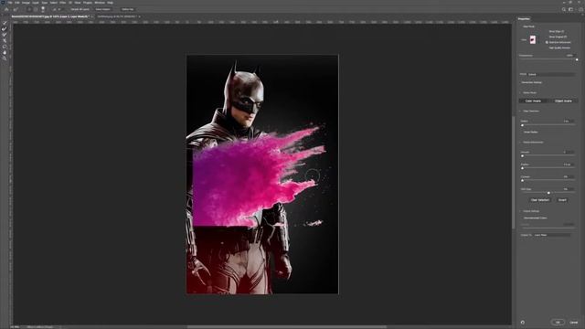Open the View mode thumbnail dropdown

[533, 39]
